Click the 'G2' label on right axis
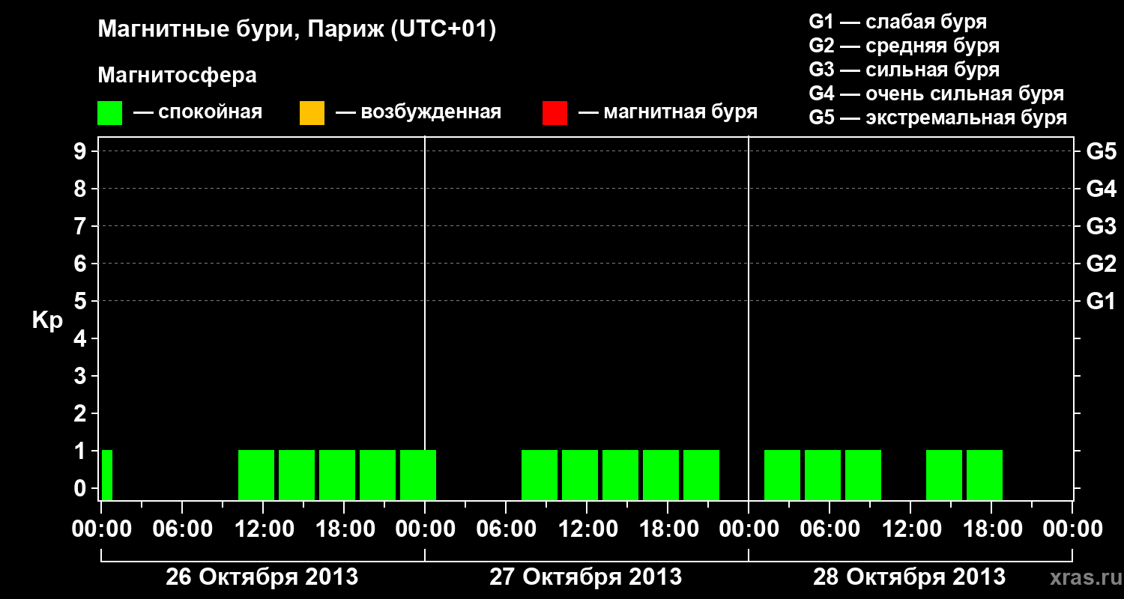 point(1101,264)
